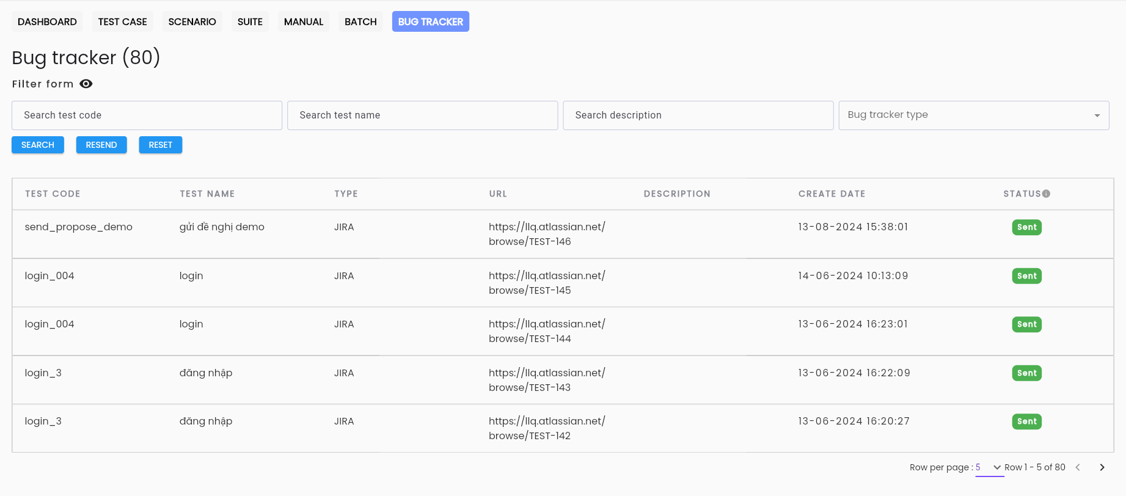Click Sent status for send_propose_demo row
The image size is (1126, 496).
(x=1026, y=227)
